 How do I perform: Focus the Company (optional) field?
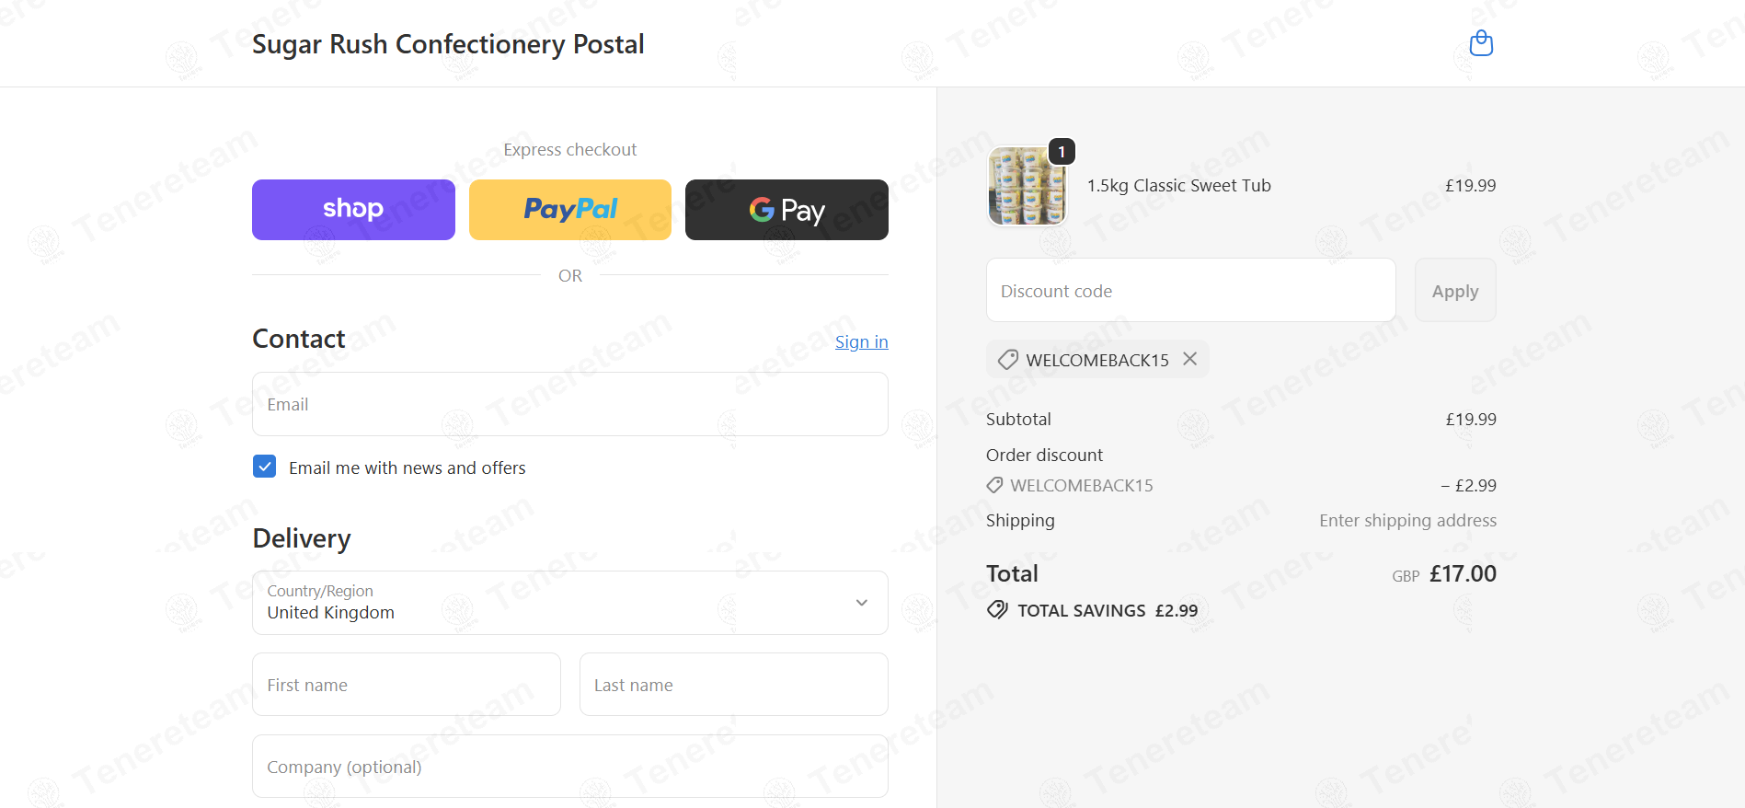click(570, 767)
